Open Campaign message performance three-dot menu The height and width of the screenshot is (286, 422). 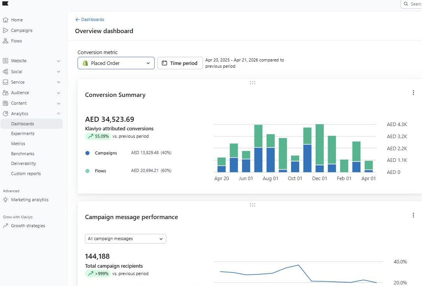click(x=413, y=215)
